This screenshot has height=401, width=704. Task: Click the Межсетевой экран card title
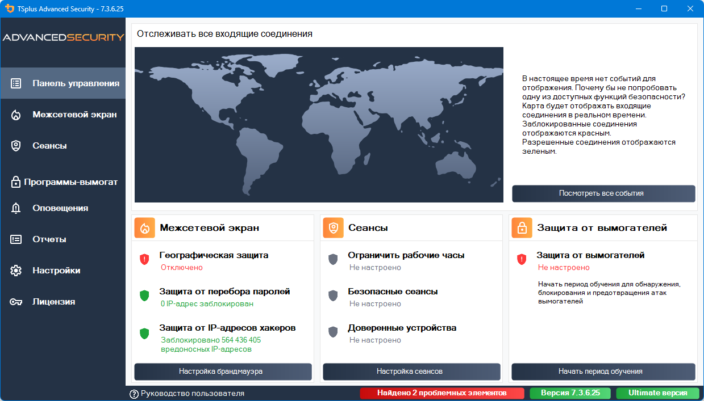coord(210,228)
